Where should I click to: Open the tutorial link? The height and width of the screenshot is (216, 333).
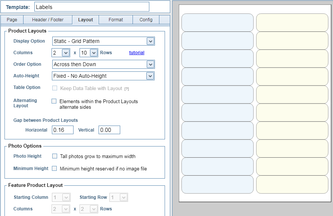pyautogui.click(x=137, y=53)
